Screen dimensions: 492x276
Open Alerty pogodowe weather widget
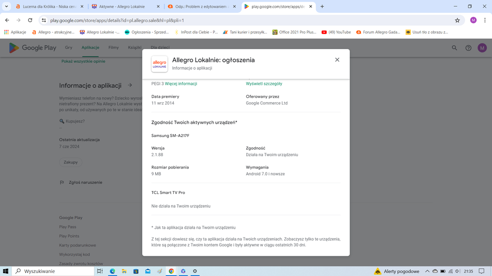coord(396,271)
